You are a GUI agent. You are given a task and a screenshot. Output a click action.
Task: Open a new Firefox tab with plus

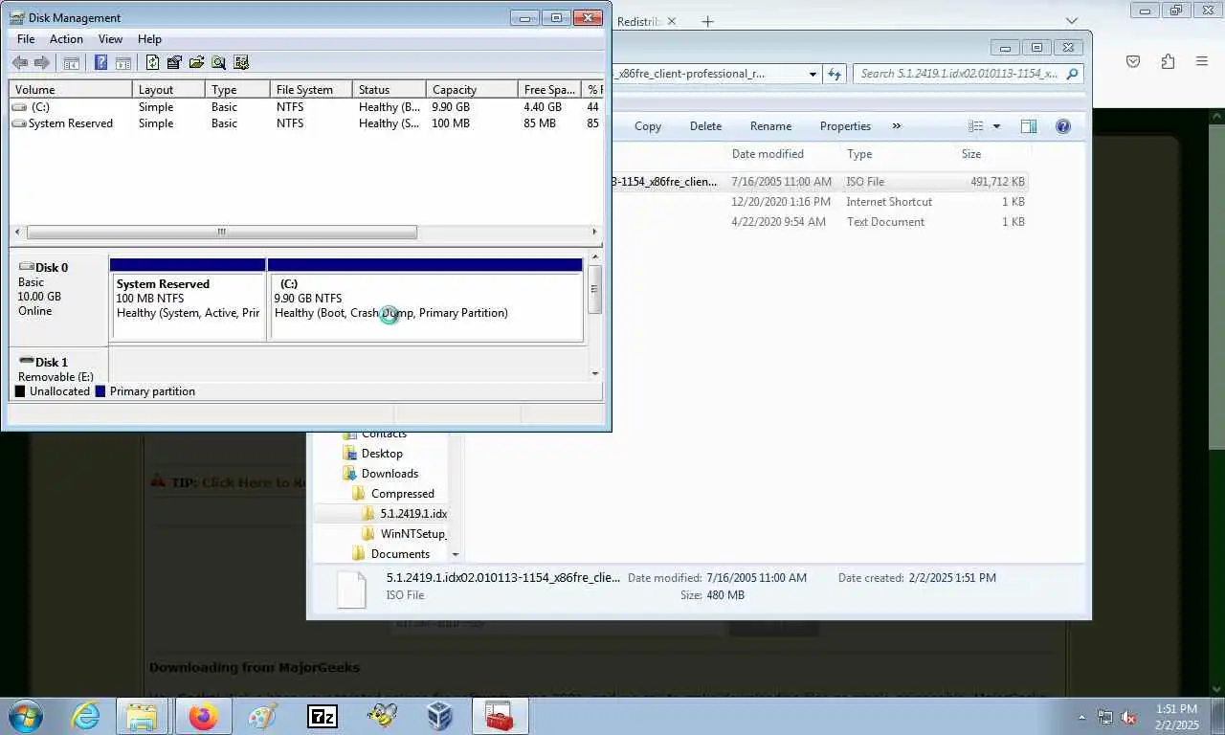(x=707, y=21)
